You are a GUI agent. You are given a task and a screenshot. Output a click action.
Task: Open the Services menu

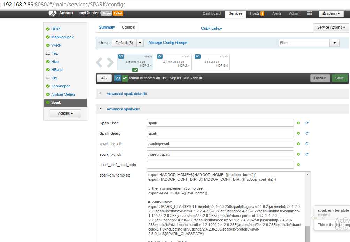(235, 13)
